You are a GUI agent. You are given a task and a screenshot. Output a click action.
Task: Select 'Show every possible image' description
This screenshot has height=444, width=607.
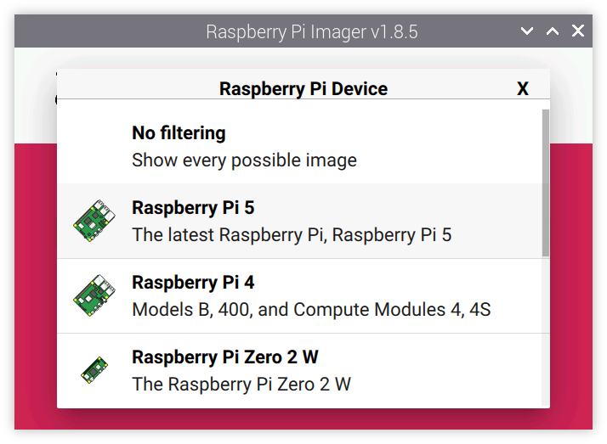pyautogui.click(x=244, y=160)
